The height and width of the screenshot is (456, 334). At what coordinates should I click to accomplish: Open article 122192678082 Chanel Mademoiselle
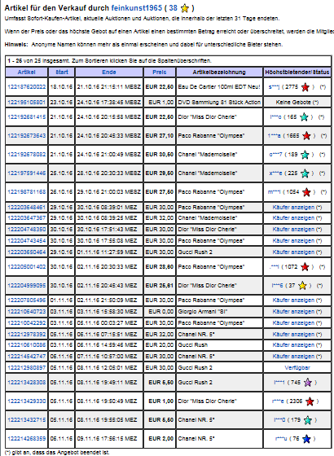pyautogui.click(x=26, y=154)
